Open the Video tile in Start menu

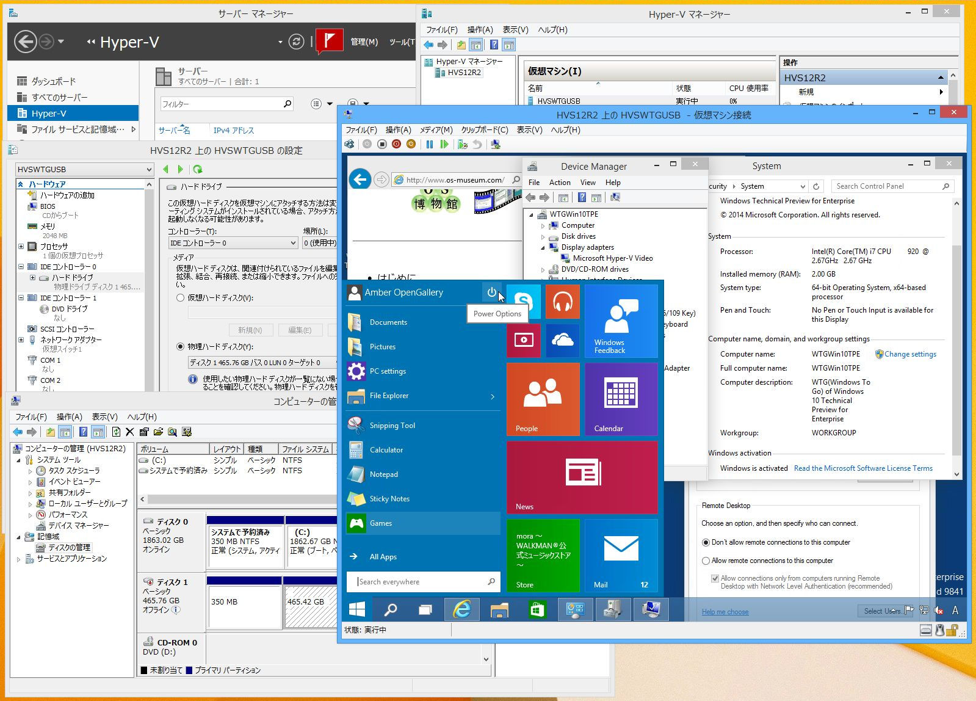click(523, 340)
